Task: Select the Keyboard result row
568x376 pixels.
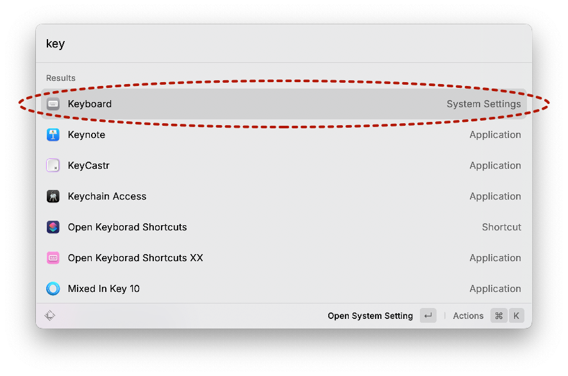Action: pyautogui.click(x=282, y=104)
